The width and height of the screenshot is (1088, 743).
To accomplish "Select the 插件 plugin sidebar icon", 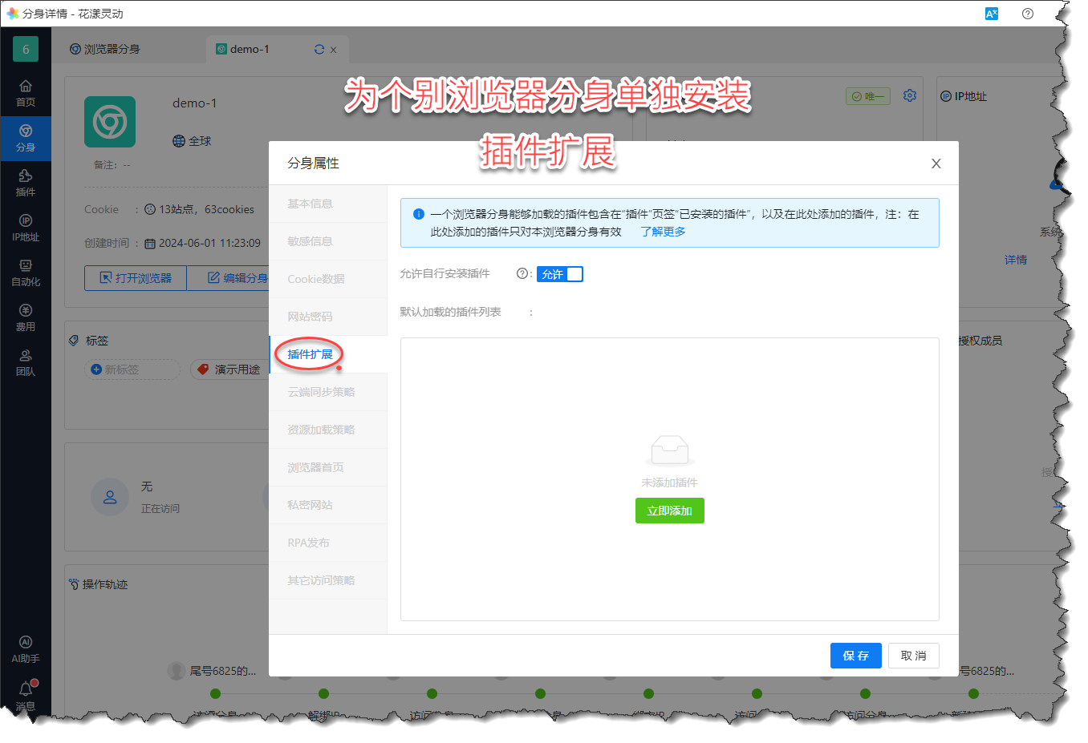I will coord(26,183).
